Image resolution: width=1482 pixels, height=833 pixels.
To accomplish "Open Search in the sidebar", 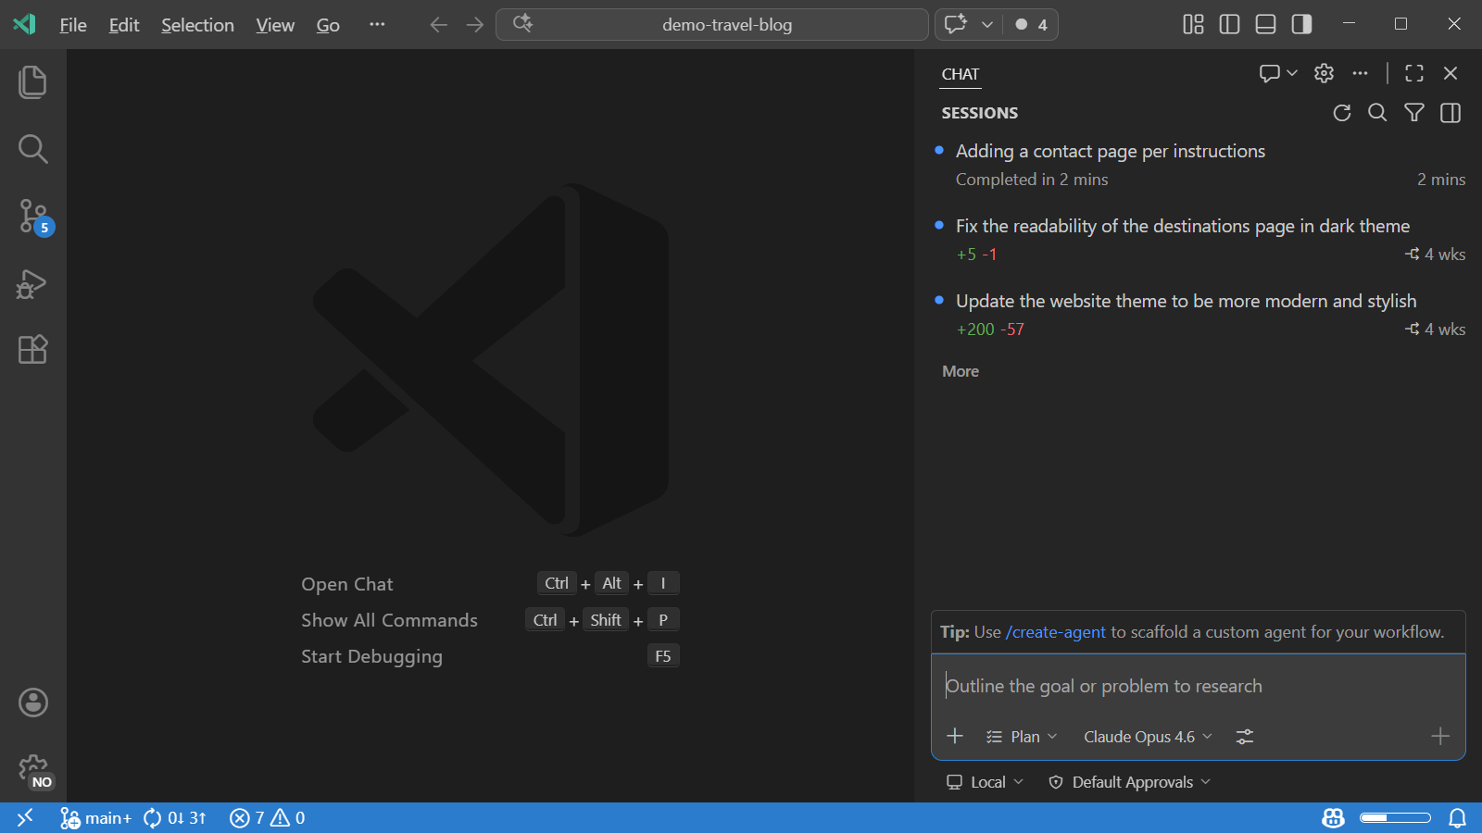I will click(x=32, y=148).
